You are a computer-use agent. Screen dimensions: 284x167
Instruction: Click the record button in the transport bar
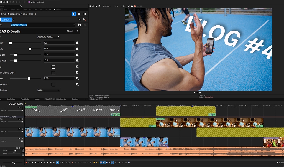coord(26,163)
